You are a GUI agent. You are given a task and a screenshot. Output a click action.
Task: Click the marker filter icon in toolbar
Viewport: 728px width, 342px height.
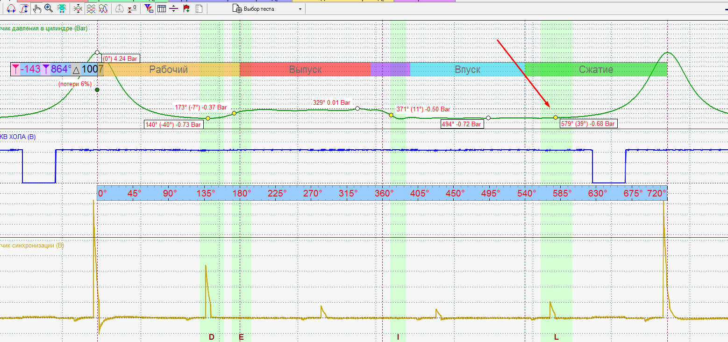point(149,8)
